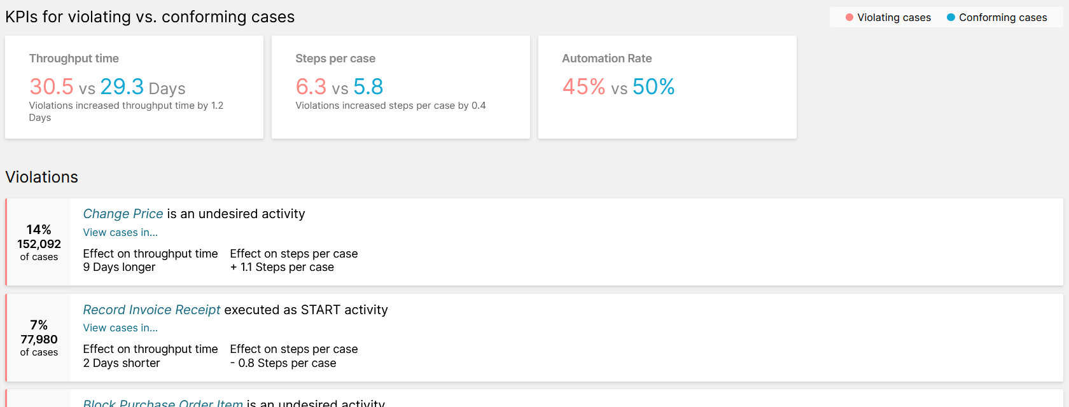The width and height of the screenshot is (1069, 407).
Task: Click the 9 Days longer throughput effect
Action: (119, 267)
